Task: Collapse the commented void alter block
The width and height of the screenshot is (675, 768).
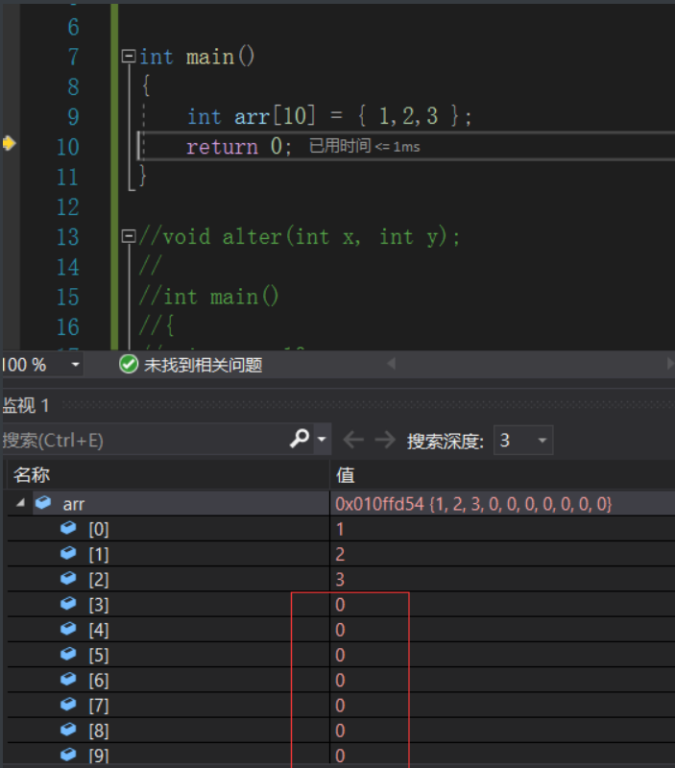Action: pos(129,236)
